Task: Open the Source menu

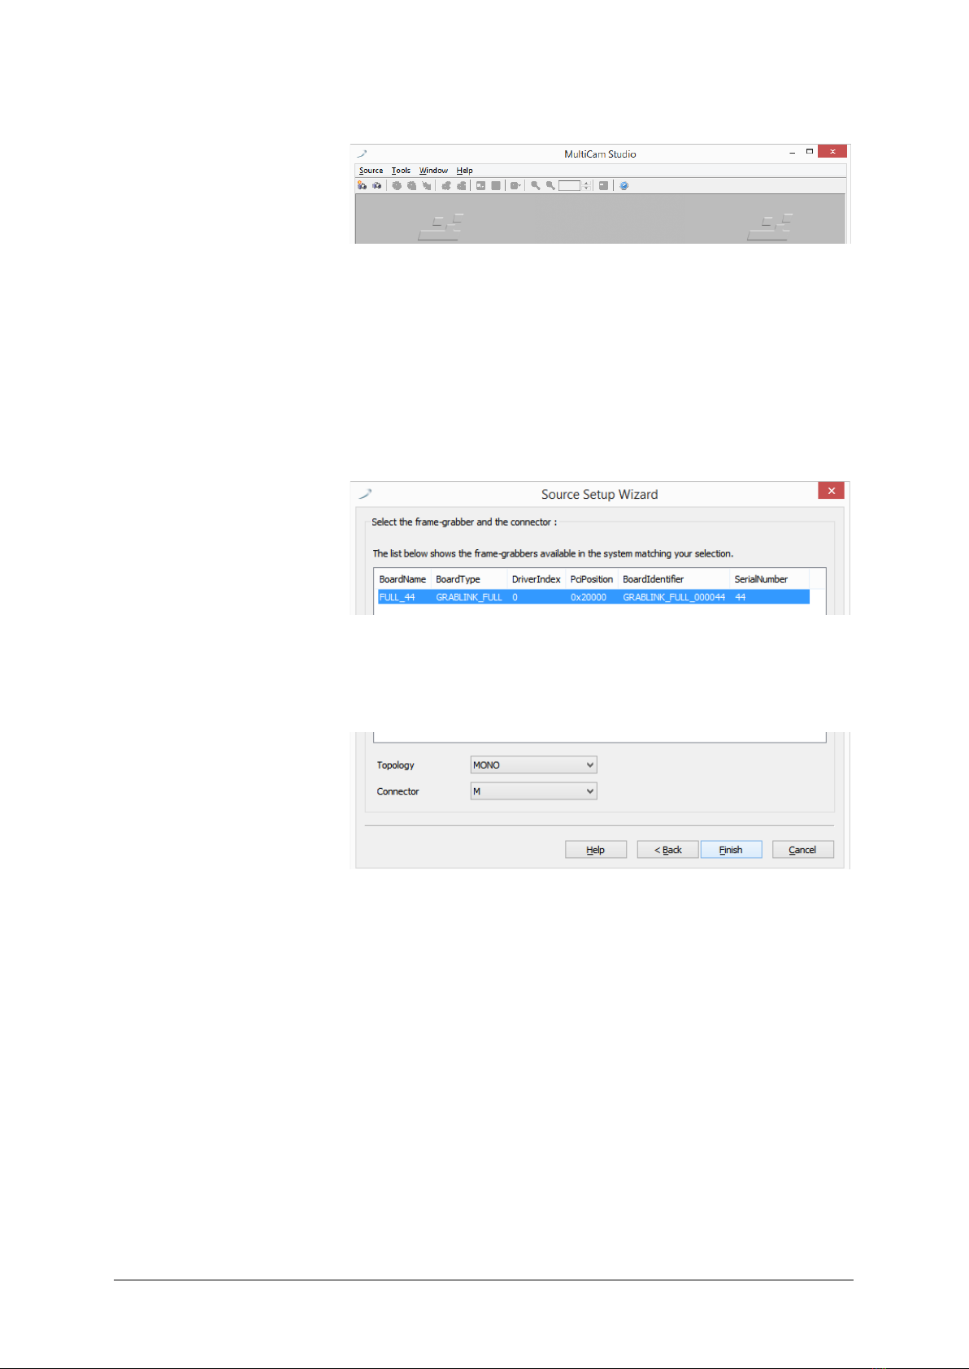Action: tap(371, 171)
